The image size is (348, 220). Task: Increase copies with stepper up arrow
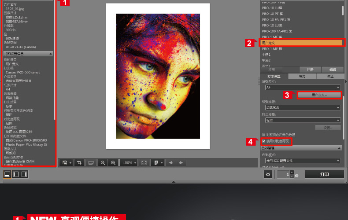(292, 172)
